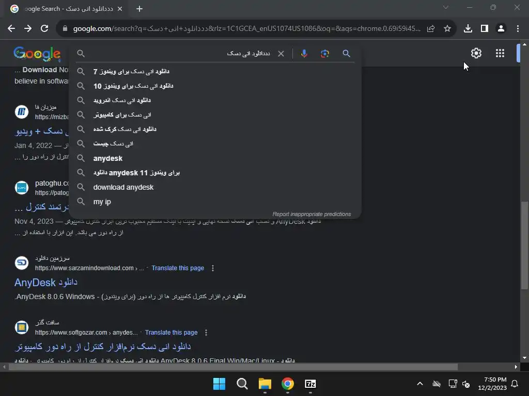Image resolution: width=529 pixels, height=396 pixels.
Task: Open the 'AnyDesk دانلود' result link
Action: (x=46, y=282)
